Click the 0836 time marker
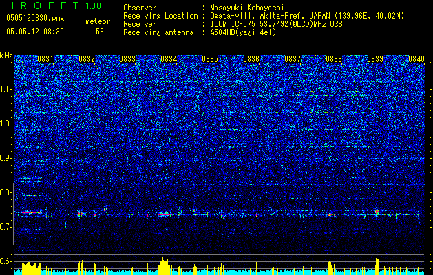 251,59
